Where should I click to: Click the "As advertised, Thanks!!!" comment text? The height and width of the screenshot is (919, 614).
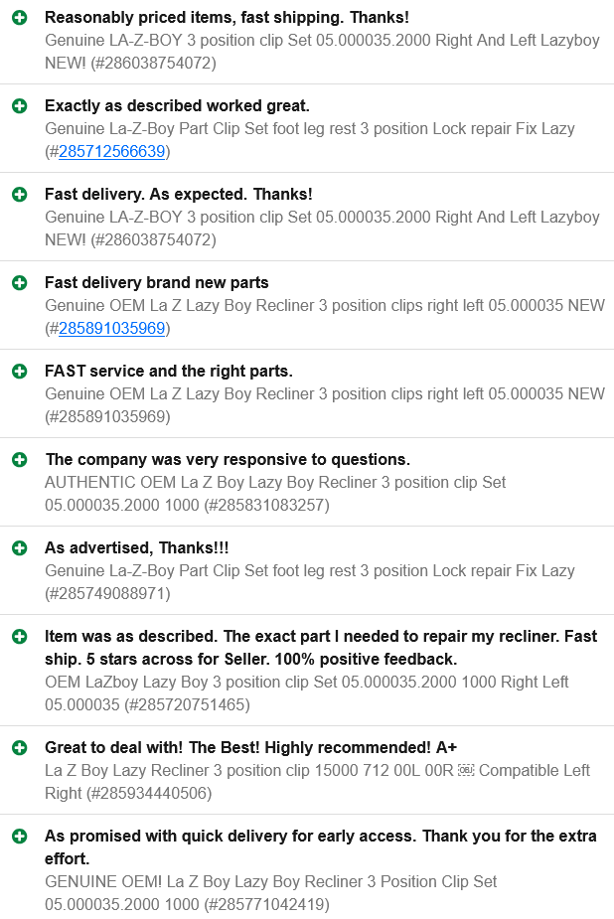(x=136, y=548)
